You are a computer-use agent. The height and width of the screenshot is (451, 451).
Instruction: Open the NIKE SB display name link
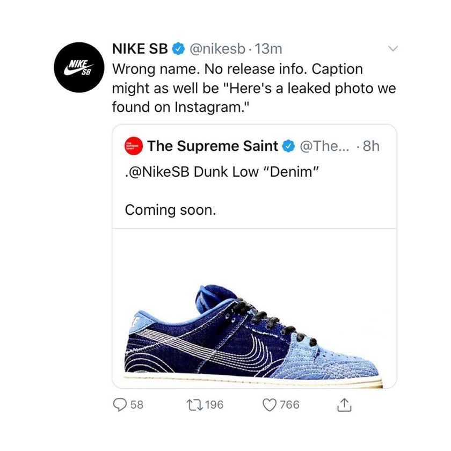(x=140, y=49)
